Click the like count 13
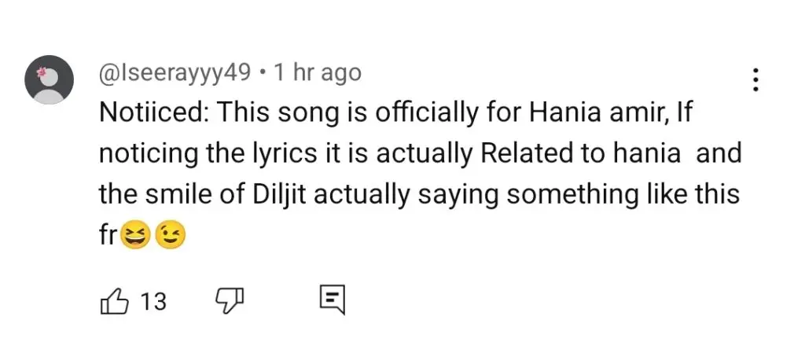This screenshot has height=342, width=805. coord(153,302)
